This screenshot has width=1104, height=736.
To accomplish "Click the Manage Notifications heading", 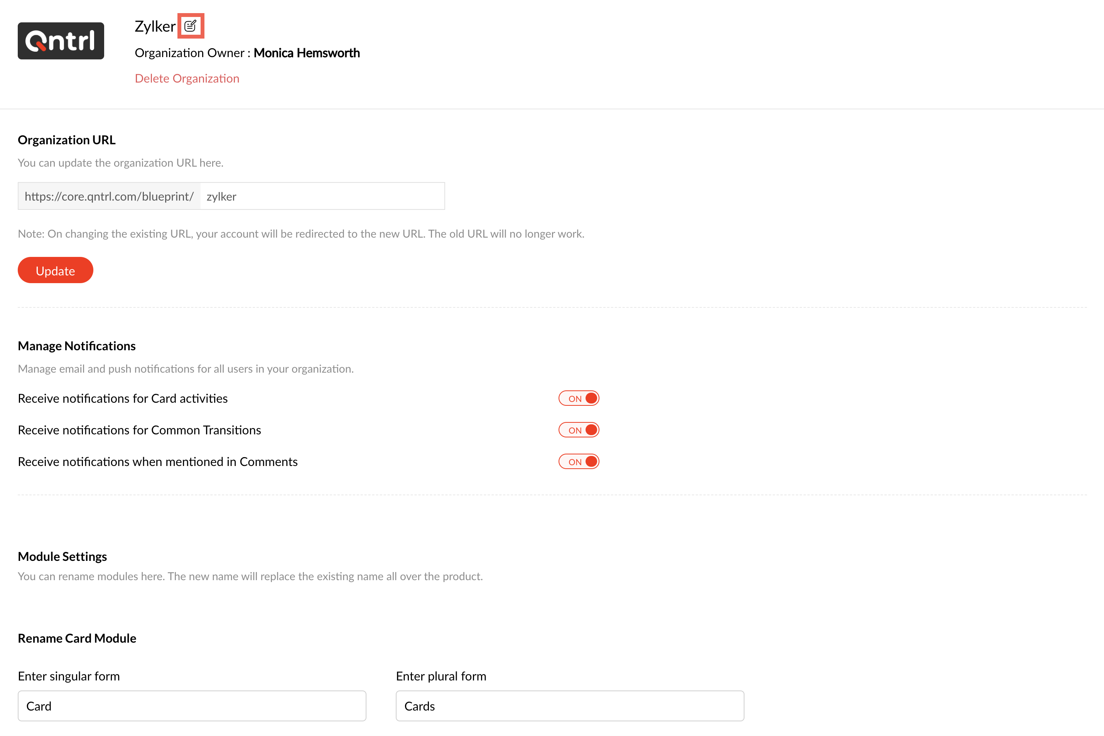I will (x=76, y=346).
